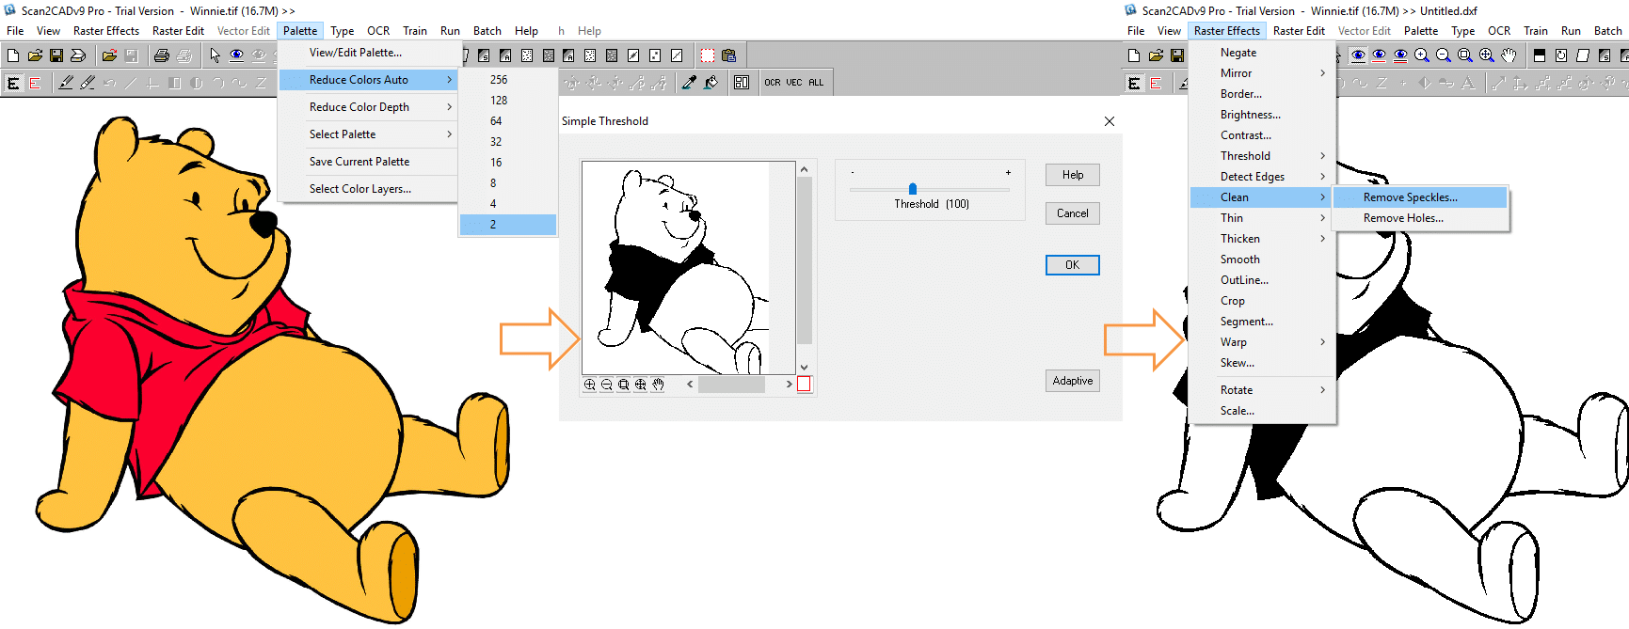Expand Detect Edges submenu
Viewport: 1629px width, 629px height.
coord(1262,177)
